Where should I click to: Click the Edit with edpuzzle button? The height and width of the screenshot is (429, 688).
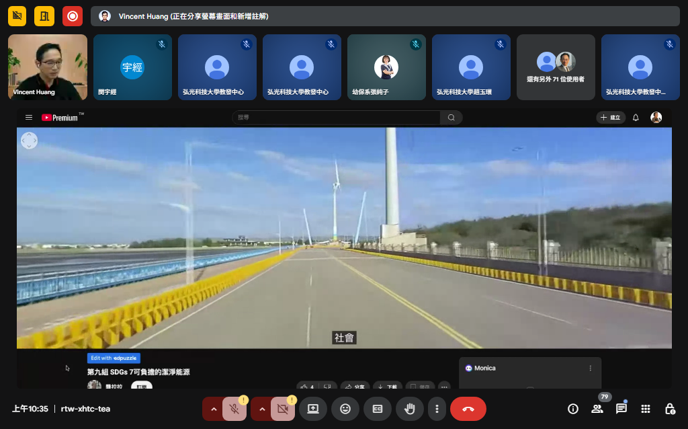click(x=114, y=358)
